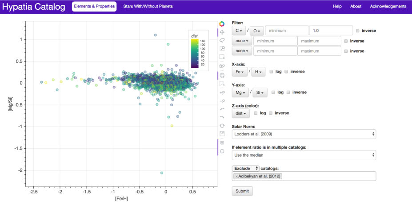
Task: Open the Help page
Action: (x=337, y=7)
